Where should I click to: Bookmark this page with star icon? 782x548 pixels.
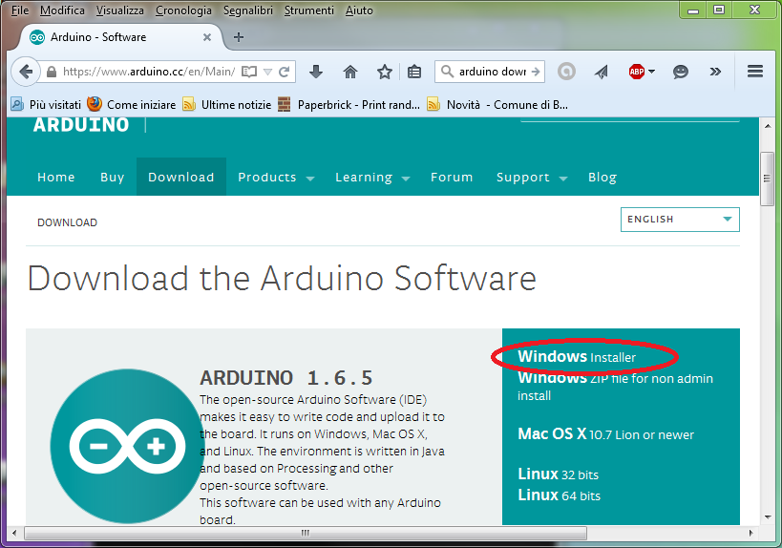point(385,72)
